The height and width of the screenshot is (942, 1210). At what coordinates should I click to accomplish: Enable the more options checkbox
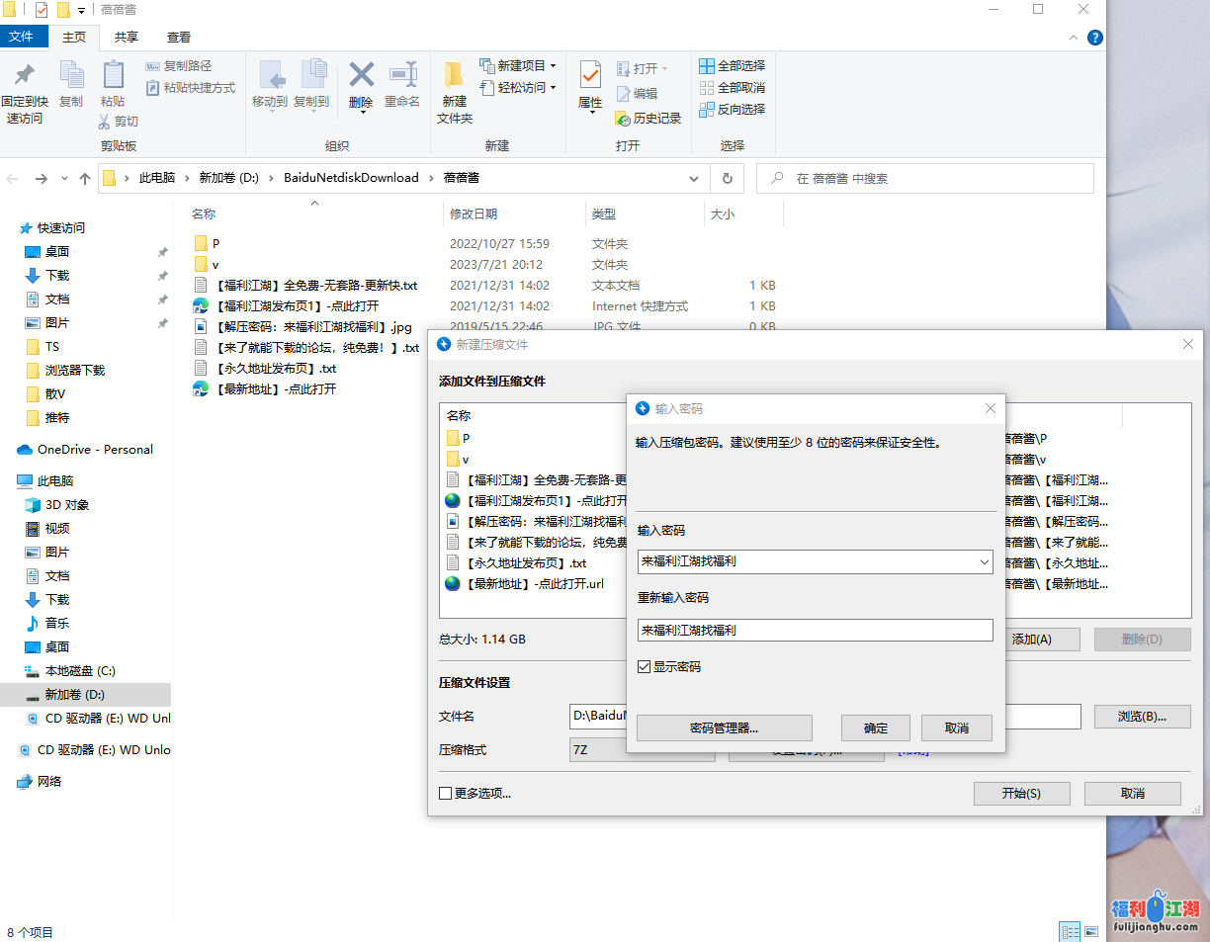coord(446,793)
